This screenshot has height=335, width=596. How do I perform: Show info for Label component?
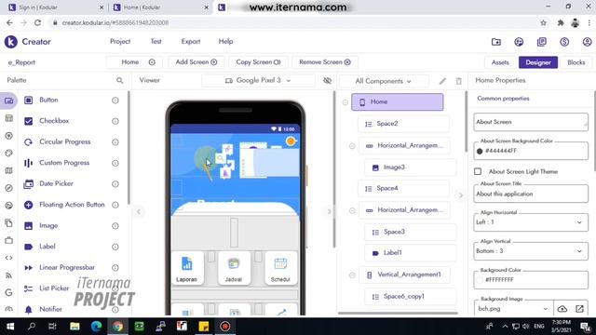pos(115,247)
